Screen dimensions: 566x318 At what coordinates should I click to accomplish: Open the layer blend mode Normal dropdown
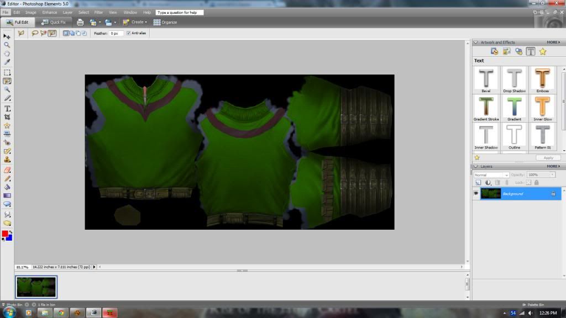(x=491, y=175)
